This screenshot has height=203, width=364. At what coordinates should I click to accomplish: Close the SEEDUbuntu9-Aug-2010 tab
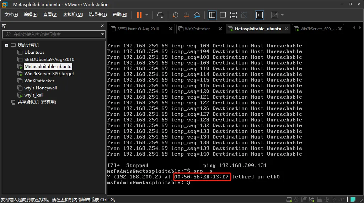pos(171,28)
